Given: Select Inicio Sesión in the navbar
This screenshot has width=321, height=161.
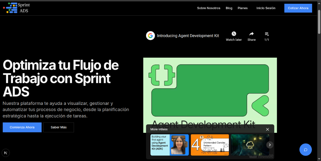Looking at the screenshot, I should point(266,8).
